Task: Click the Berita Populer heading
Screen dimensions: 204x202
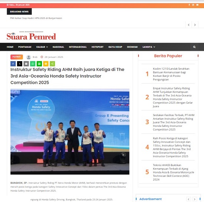Action: pyautogui.click(x=168, y=56)
